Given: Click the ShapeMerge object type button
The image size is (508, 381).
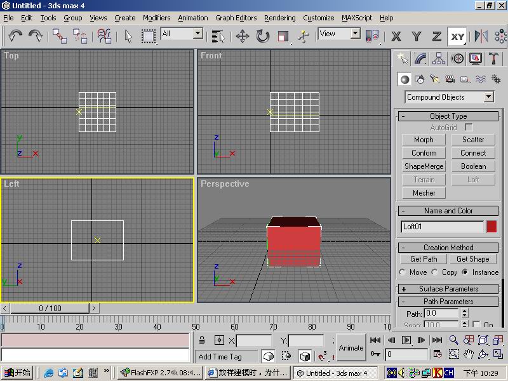Looking at the screenshot, I should pyautogui.click(x=424, y=166).
